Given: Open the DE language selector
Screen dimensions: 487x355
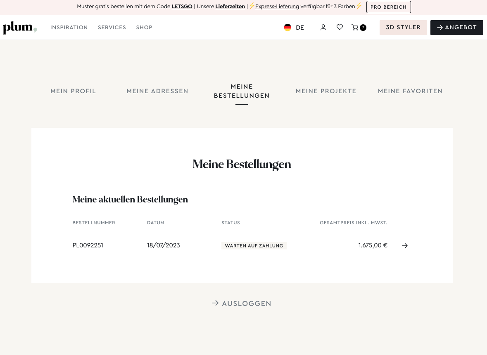Looking at the screenshot, I should [300, 28].
